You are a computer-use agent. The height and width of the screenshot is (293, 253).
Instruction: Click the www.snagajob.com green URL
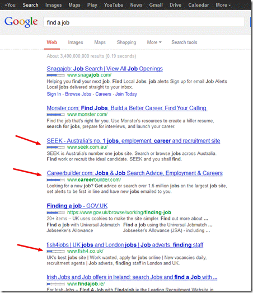[x=89, y=75]
